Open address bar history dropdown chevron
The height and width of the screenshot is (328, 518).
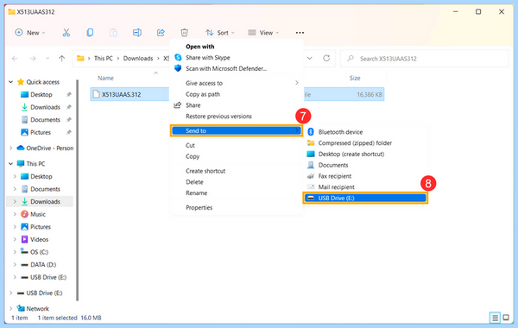(310, 58)
